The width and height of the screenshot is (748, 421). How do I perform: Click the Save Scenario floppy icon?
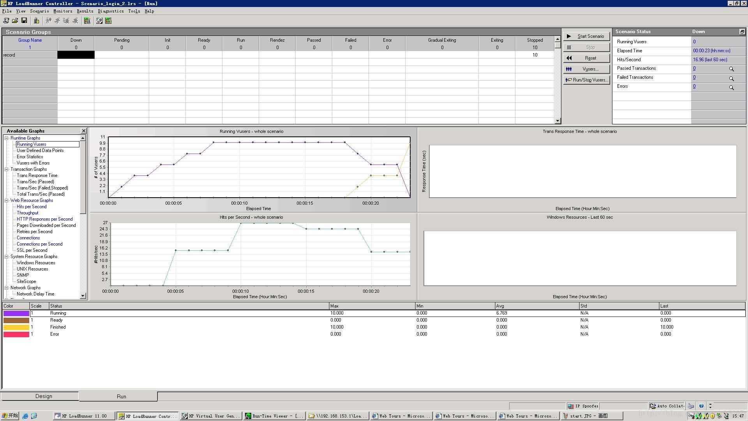point(24,21)
